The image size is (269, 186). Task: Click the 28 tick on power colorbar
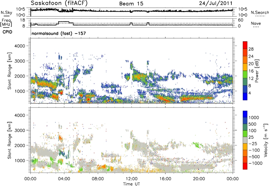tap(251, 49)
